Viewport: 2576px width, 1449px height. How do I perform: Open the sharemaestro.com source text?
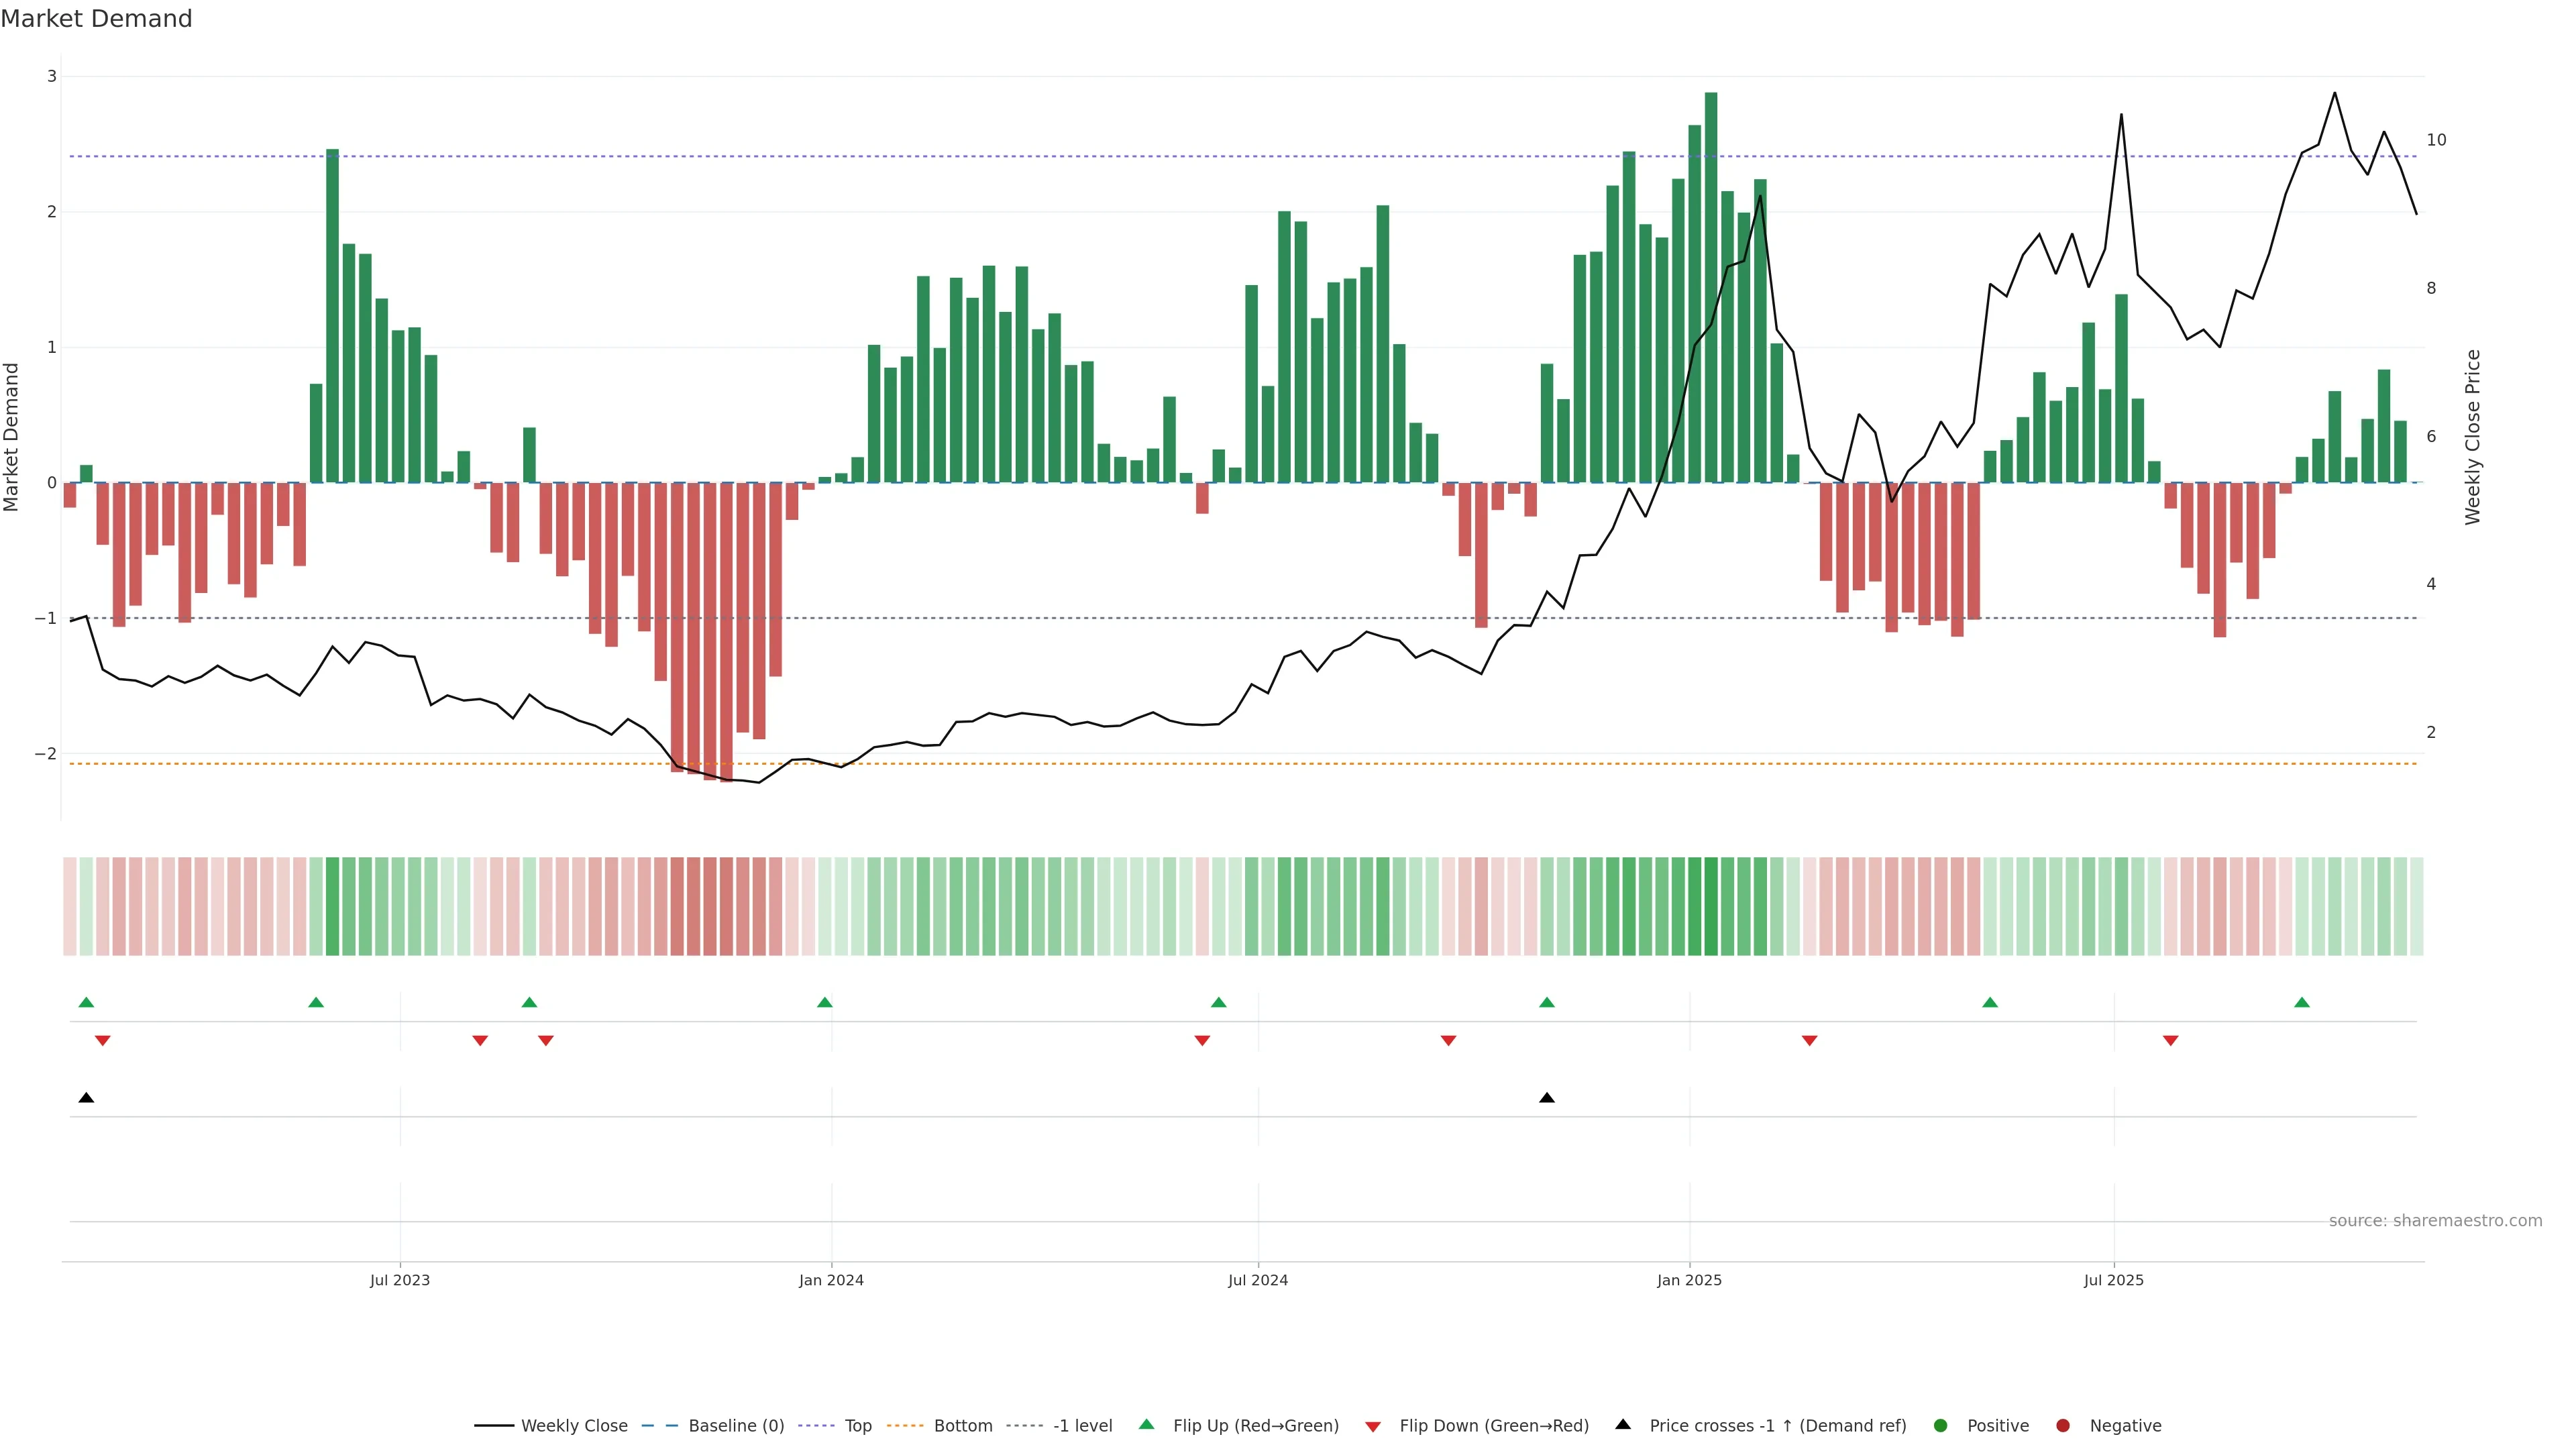coord(2435,1221)
